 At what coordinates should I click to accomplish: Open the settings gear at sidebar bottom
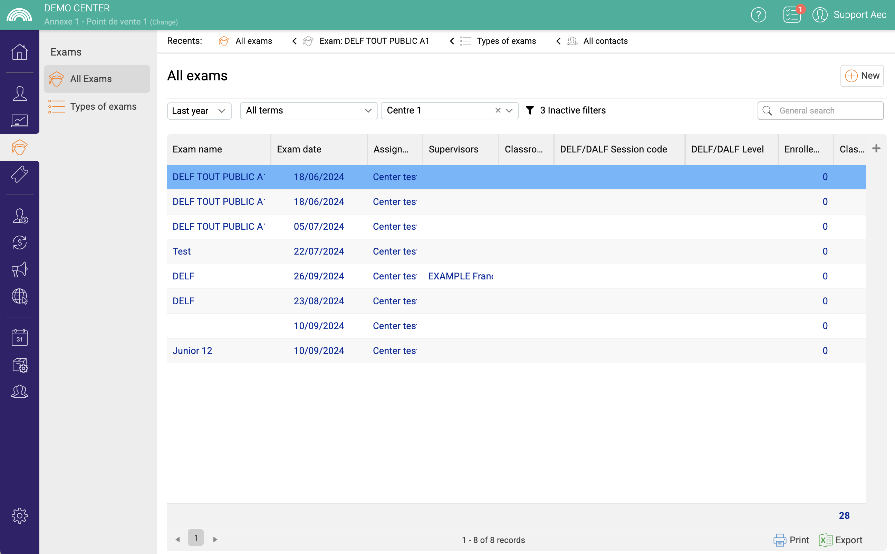click(19, 515)
